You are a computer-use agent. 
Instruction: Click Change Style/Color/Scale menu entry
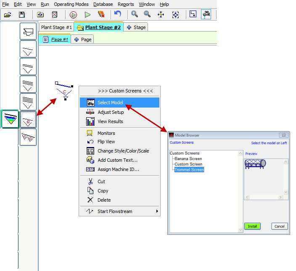click(123, 151)
